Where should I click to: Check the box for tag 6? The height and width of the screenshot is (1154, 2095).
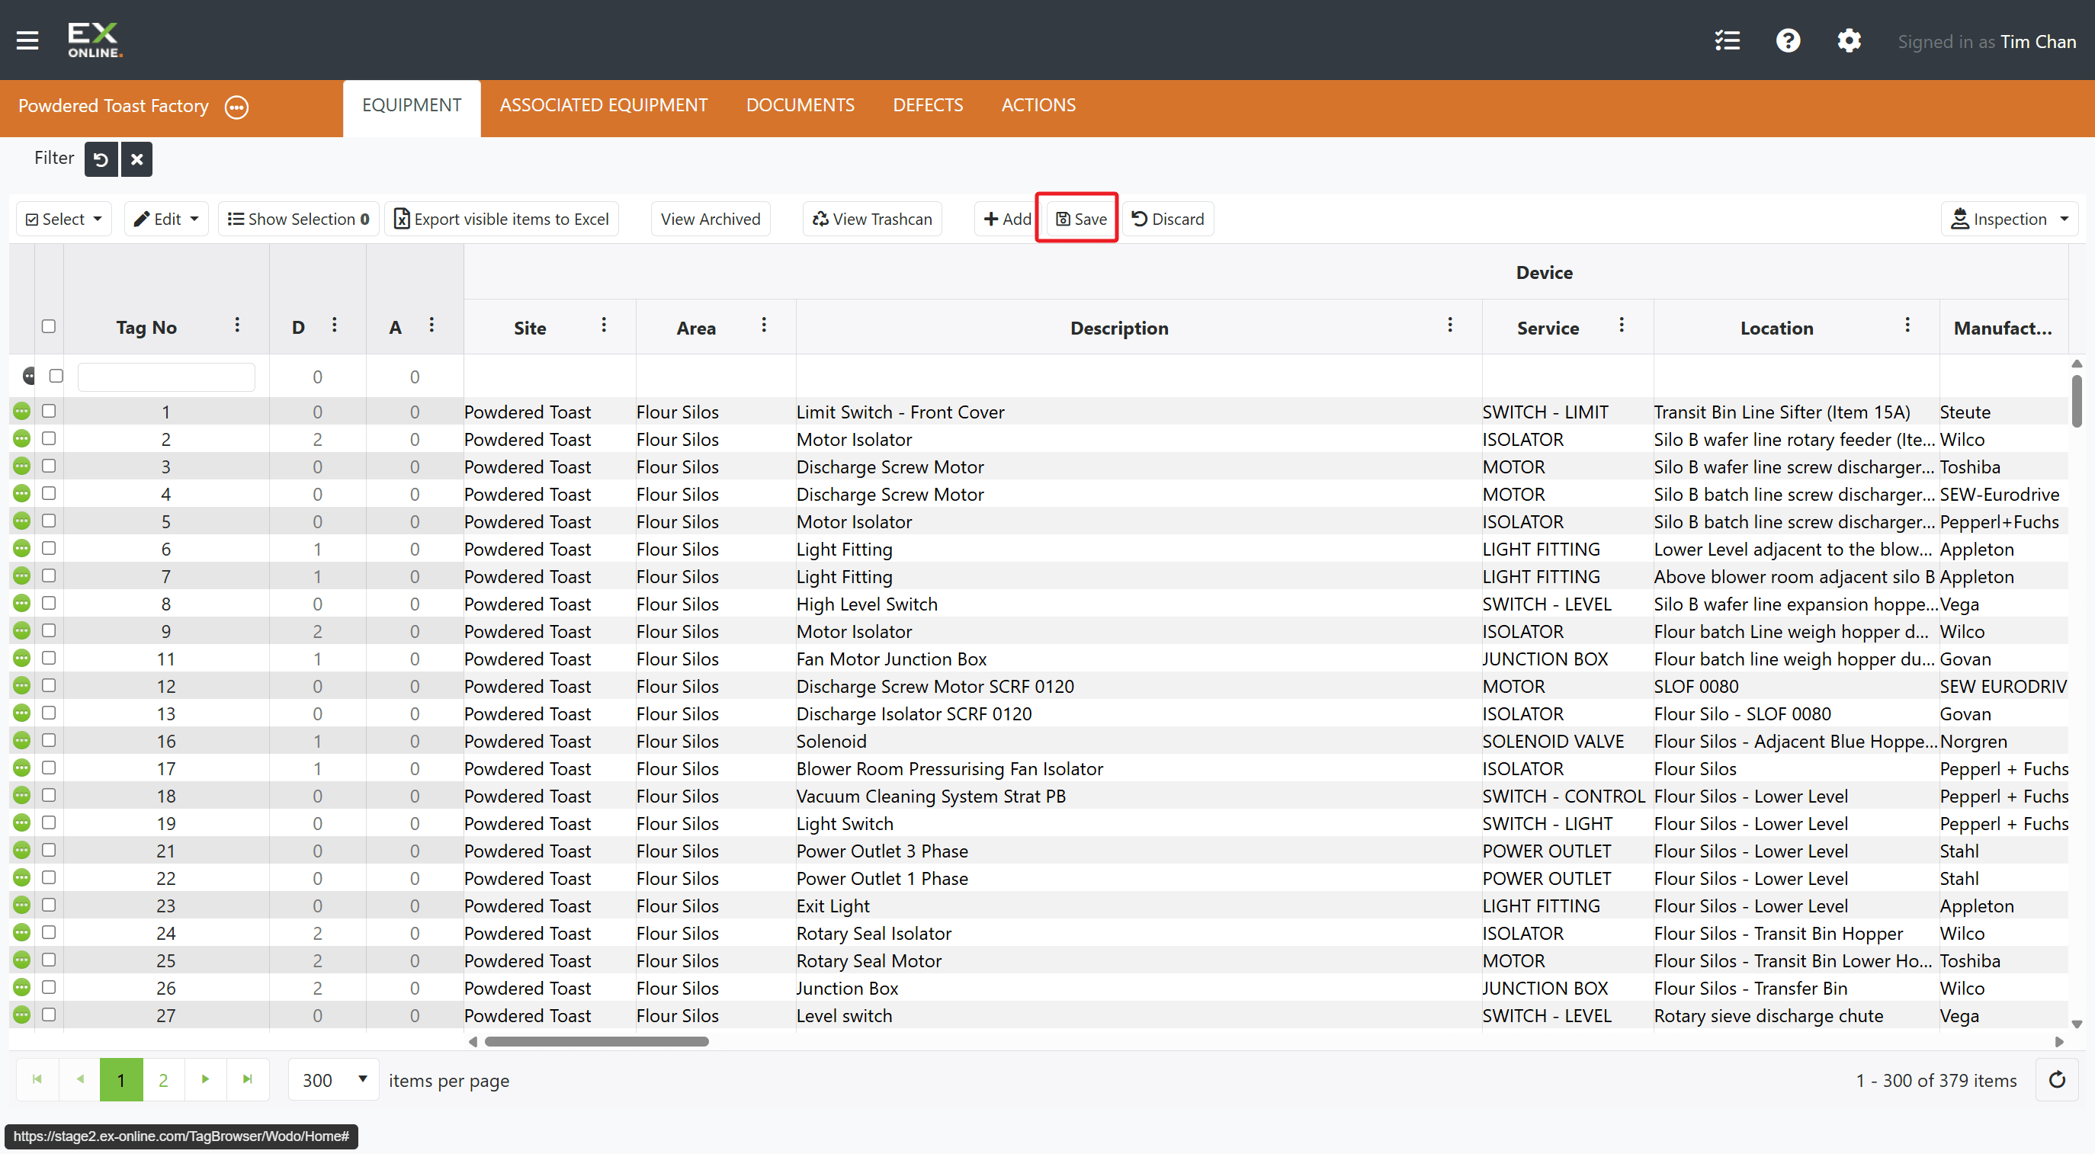49,548
